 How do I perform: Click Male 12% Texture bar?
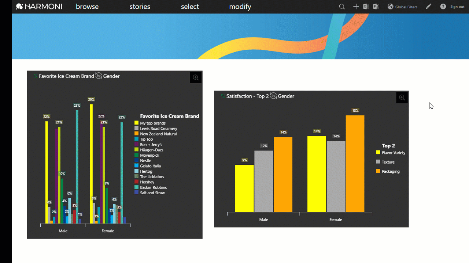[x=264, y=182]
